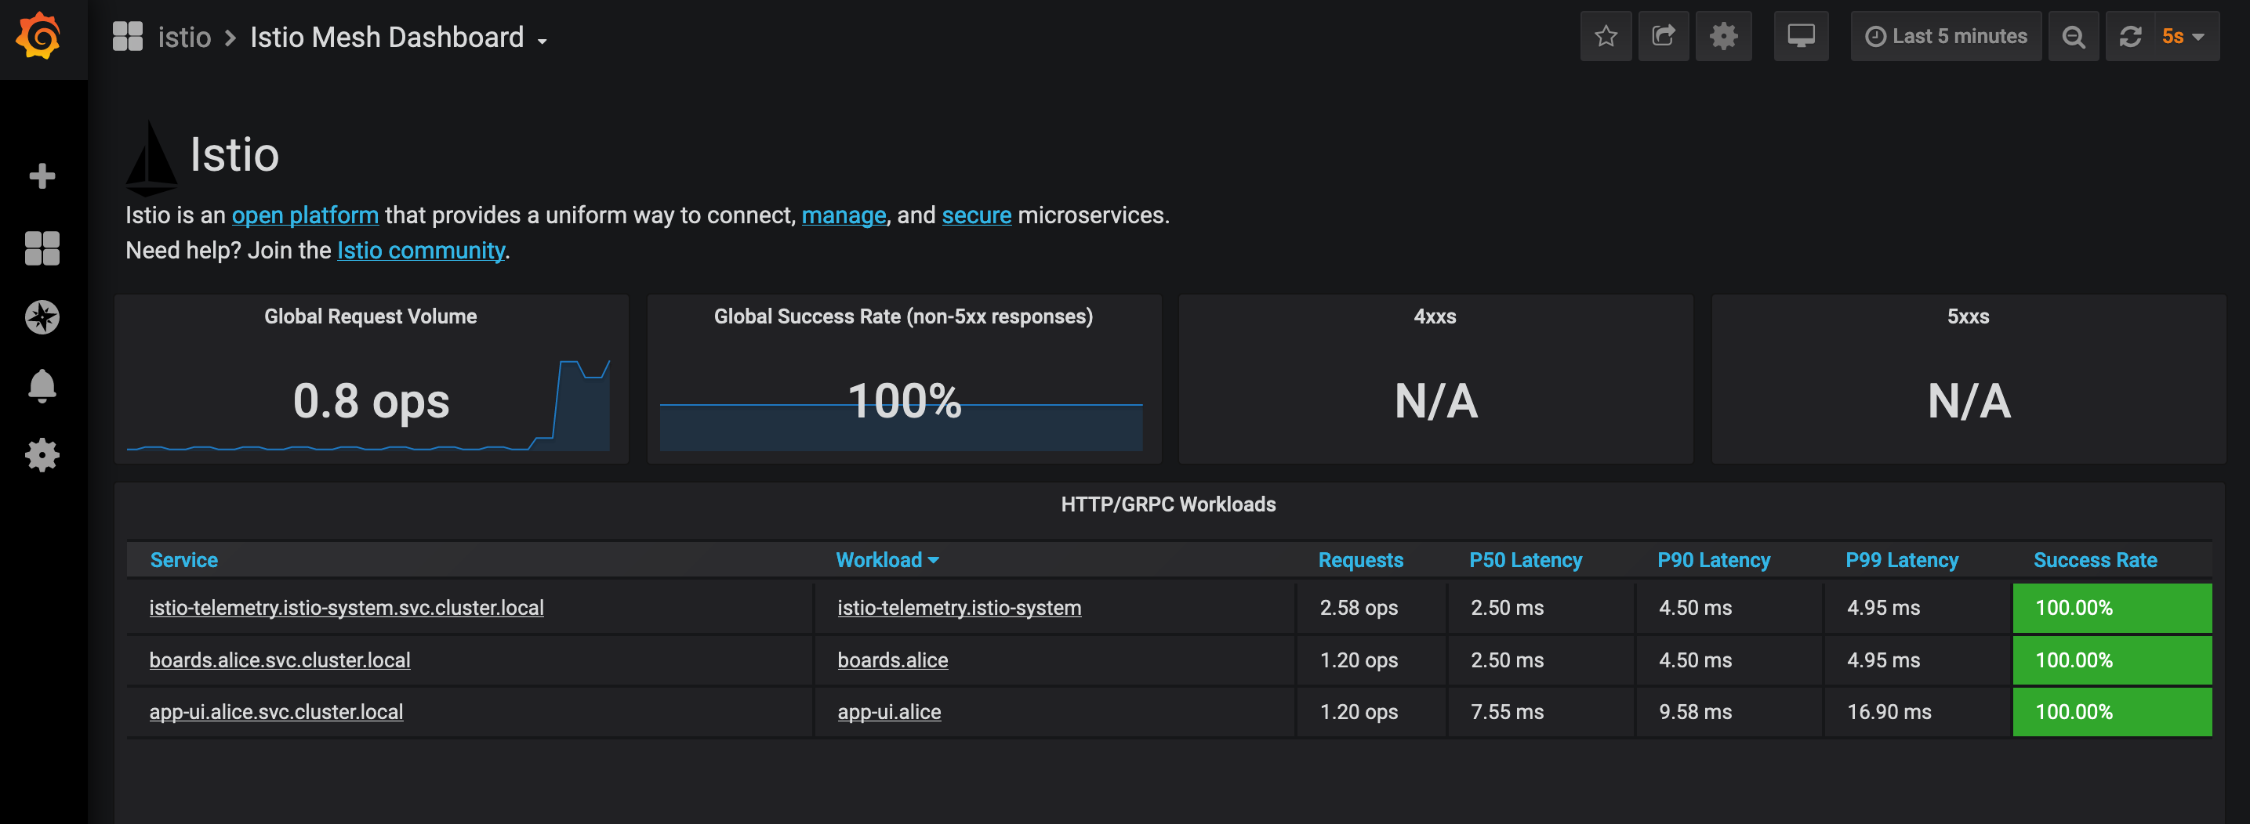The width and height of the screenshot is (2250, 824).
Task: Open the Create plus menu in sidebar
Action: point(42,175)
